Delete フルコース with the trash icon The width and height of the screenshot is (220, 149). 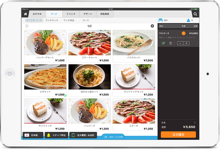click(170, 43)
